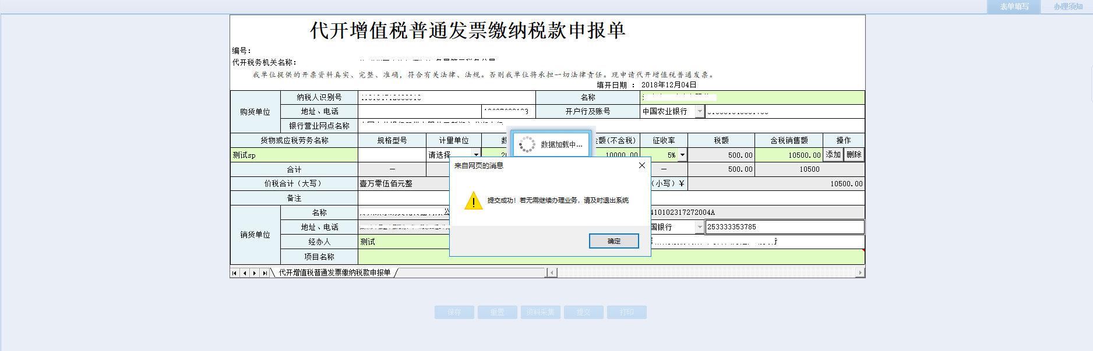Click the yellow warning icon in dialog
Screen dimensions: 1093x351
(473, 201)
